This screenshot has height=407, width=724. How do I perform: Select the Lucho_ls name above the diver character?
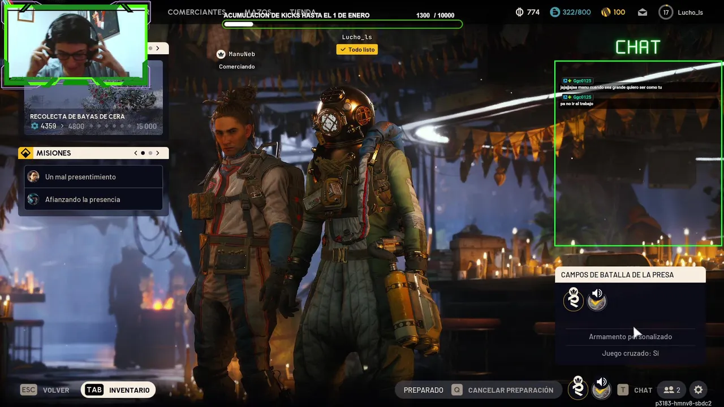(357, 37)
